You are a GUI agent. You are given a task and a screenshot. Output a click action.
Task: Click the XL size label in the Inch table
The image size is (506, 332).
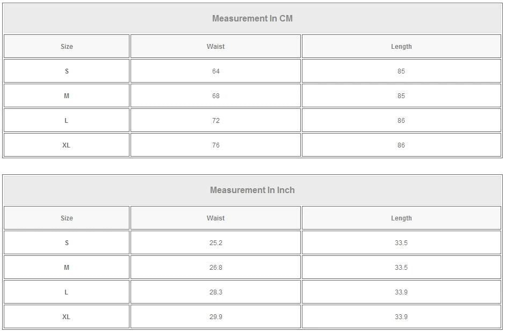click(67, 317)
